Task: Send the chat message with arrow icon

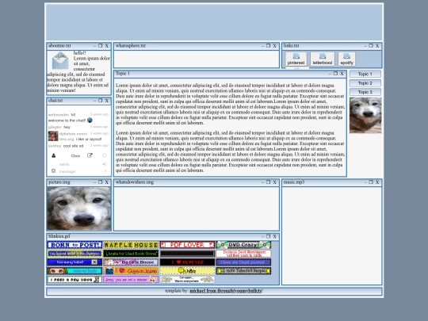Action: coord(105,171)
